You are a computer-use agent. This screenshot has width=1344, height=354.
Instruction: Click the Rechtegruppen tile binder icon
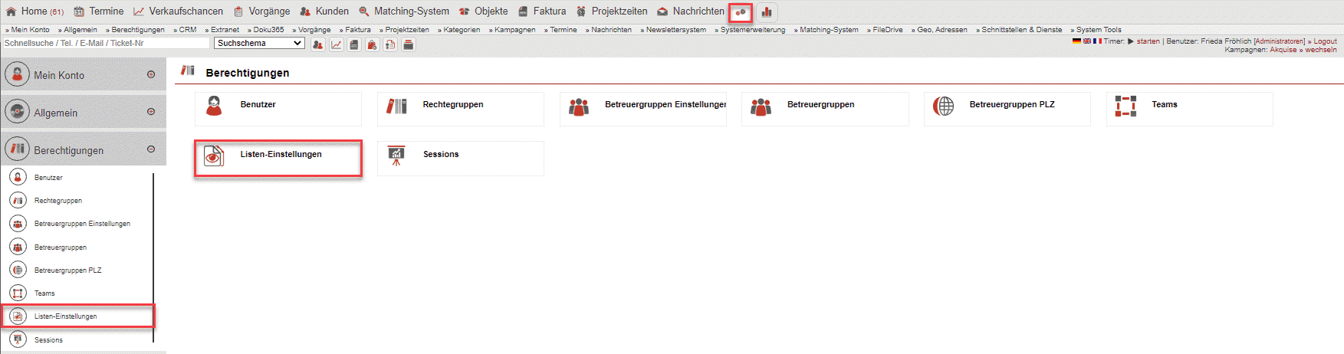396,107
